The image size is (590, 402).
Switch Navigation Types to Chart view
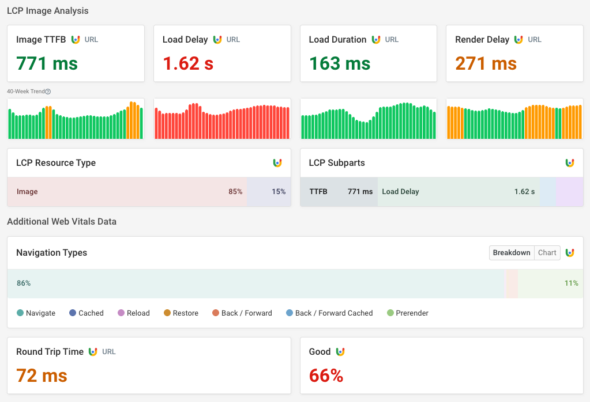pos(547,253)
